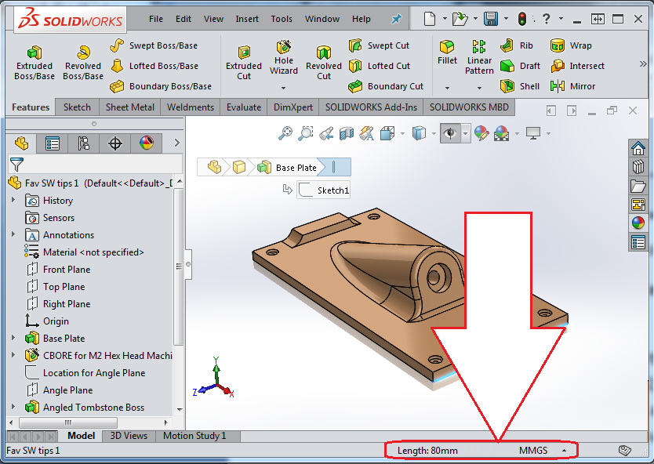The image size is (654, 464).
Task: Open the Fillet dropdown arrow
Action: 447,88
